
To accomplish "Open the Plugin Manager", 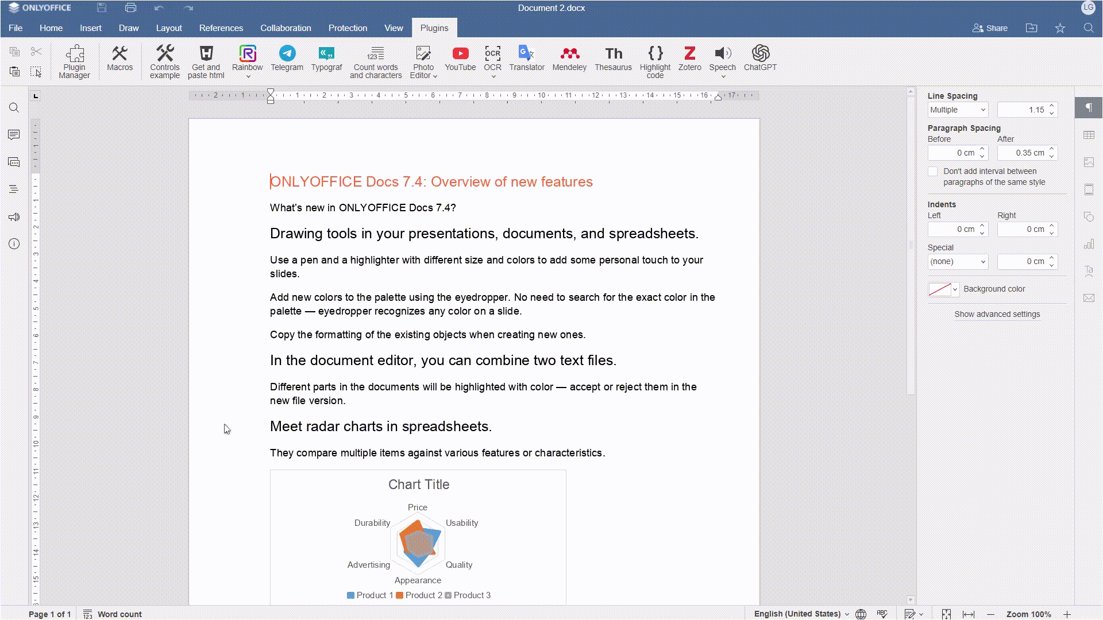I will (x=74, y=60).
